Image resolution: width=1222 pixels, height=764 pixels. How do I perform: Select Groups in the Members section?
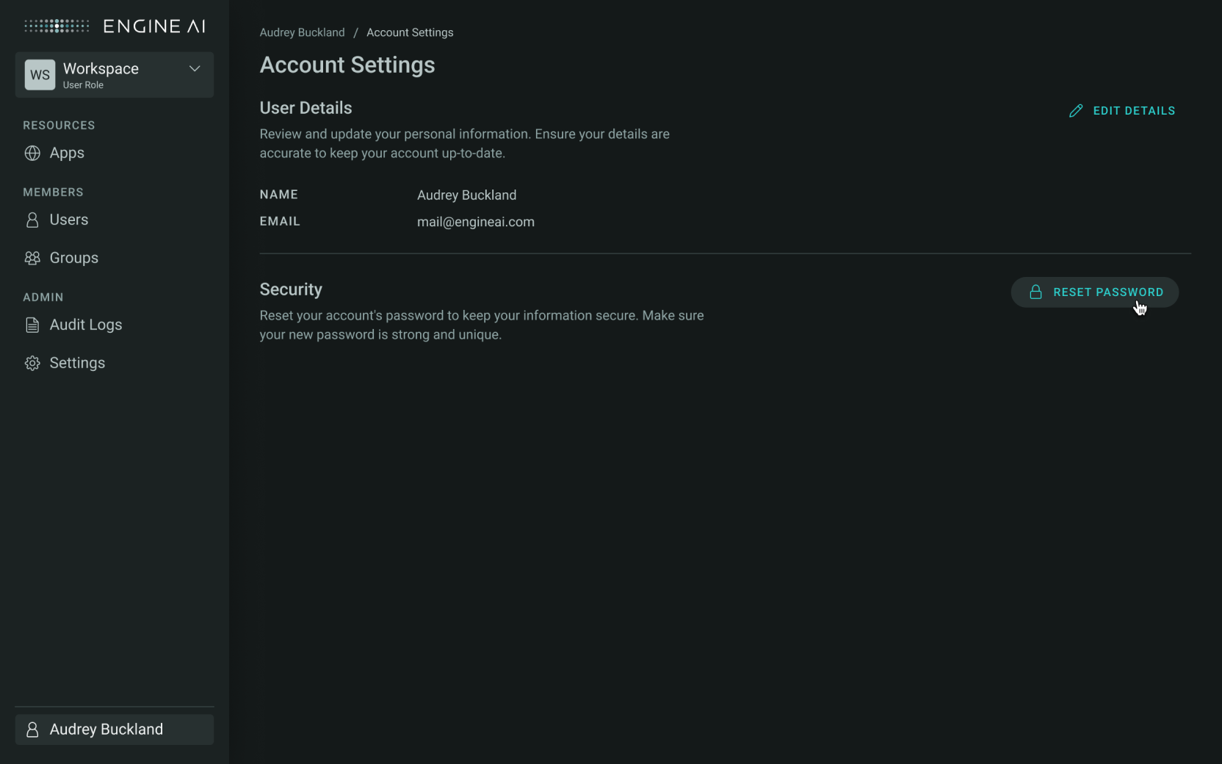[74, 258]
